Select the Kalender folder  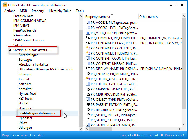25,84
